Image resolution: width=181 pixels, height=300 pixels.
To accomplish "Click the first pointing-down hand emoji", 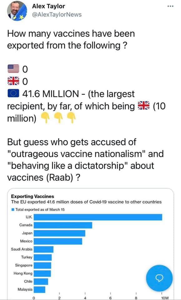I will [x=45, y=118].
